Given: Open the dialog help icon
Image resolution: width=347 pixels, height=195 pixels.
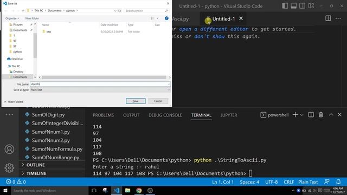Looking at the screenshot, I should click(x=166, y=18).
